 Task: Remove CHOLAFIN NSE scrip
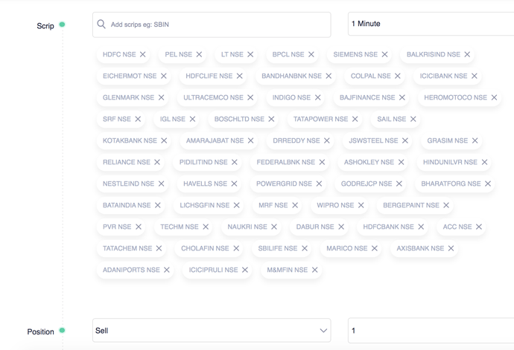(236, 248)
